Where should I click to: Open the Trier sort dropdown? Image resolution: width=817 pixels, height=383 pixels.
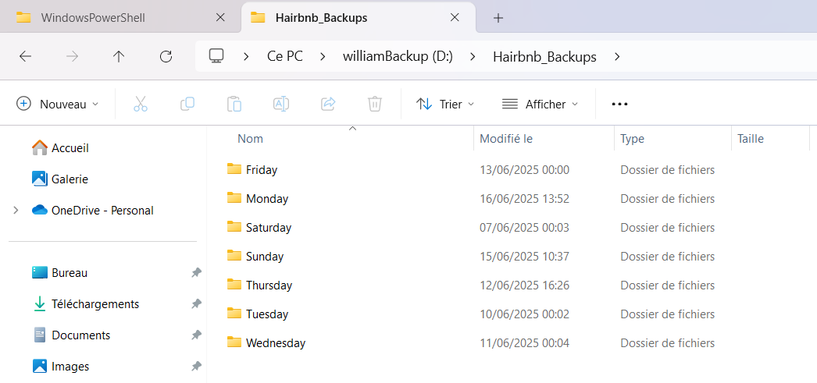click(445, 104)
